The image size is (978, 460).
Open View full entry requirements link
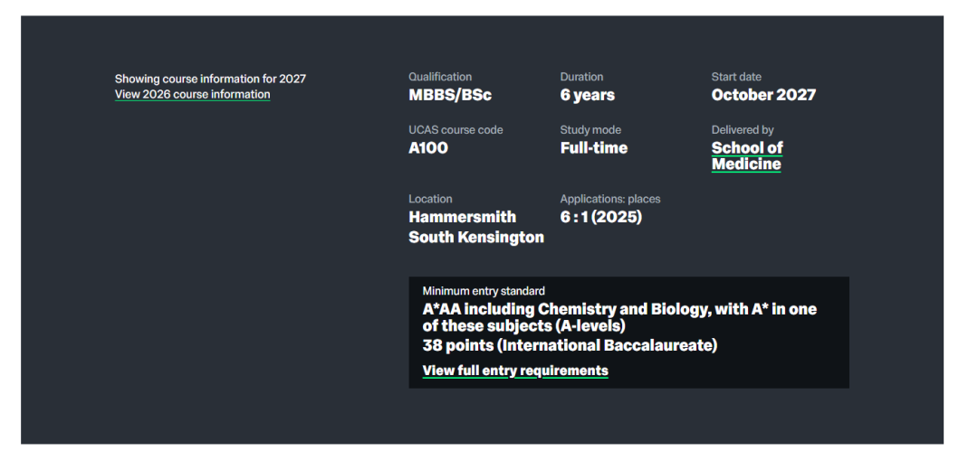(x=515, y=371)
